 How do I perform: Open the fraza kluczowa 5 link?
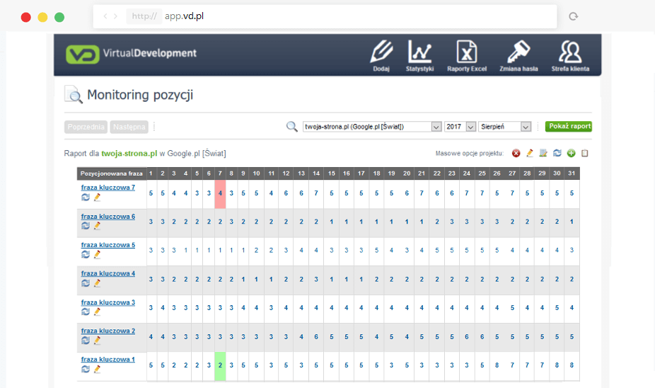click(108, 244)
